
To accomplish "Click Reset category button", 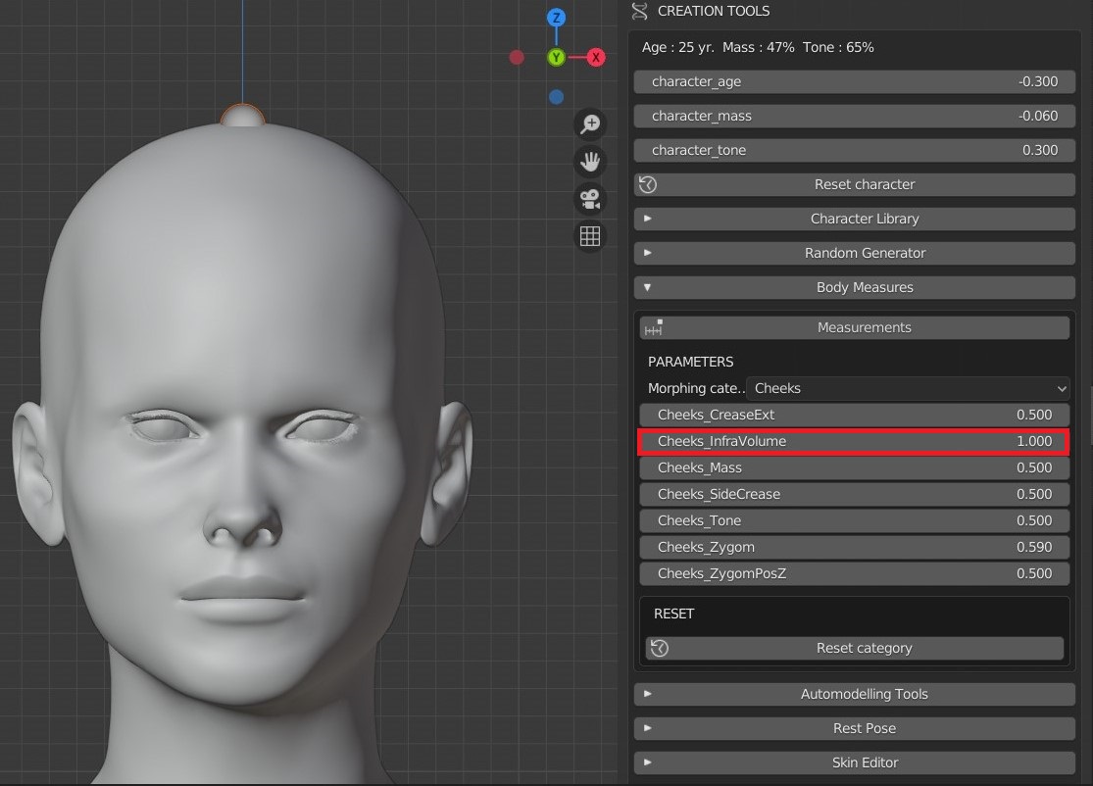I will pyautogui.click(x=855, y=648).
